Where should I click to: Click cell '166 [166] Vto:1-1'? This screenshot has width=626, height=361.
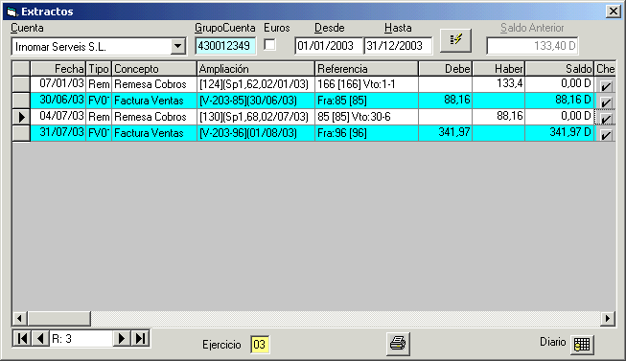pyautogui.click(x=366, y=84)
